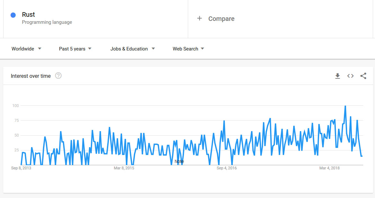Expand the Worldwide region dropdown

pos(26,49)
